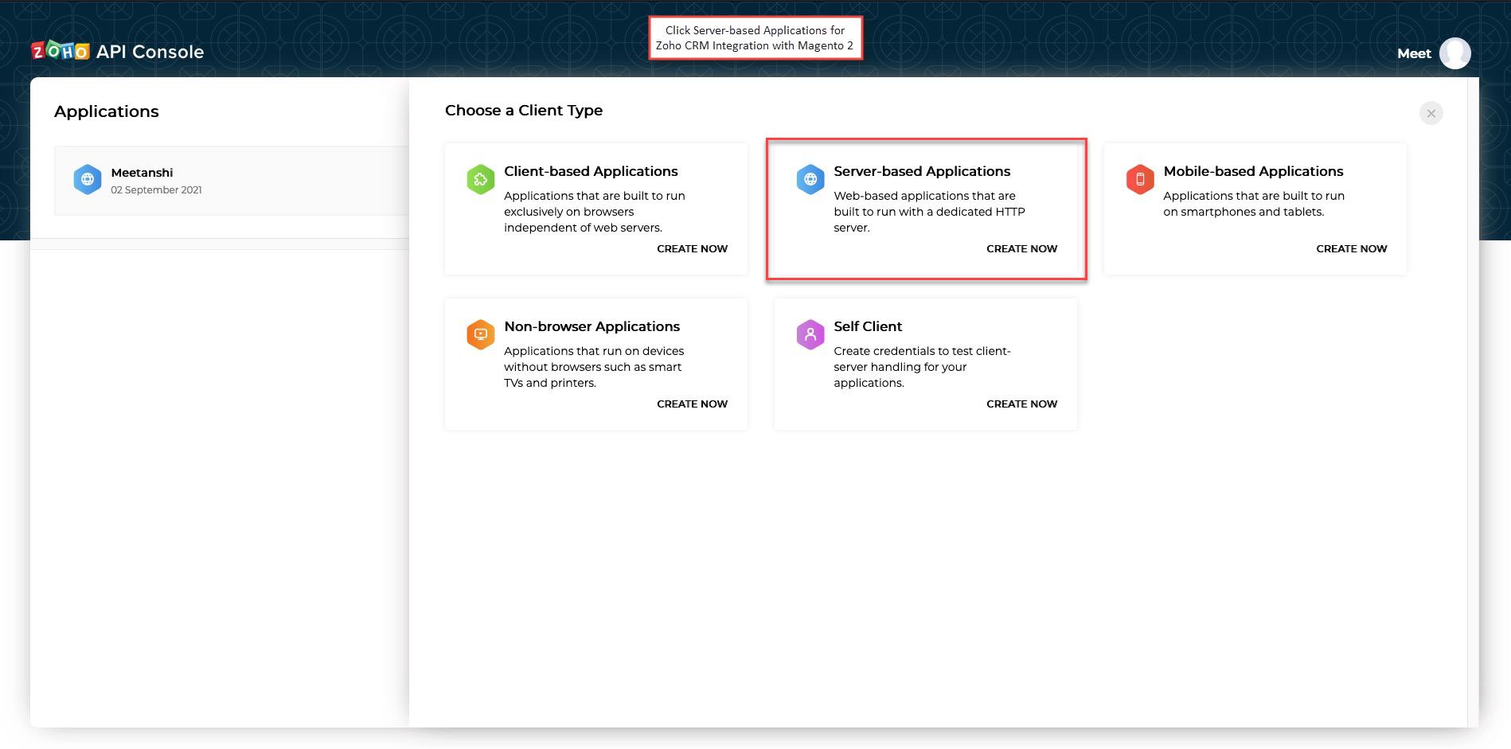
Task: Open the profile avatar in the top-right corner
Action: point(1456,53)
